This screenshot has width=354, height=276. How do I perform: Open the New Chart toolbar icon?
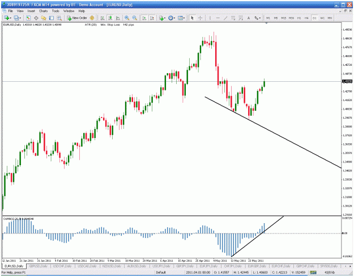pyautogui.click(x=7, y=18)
